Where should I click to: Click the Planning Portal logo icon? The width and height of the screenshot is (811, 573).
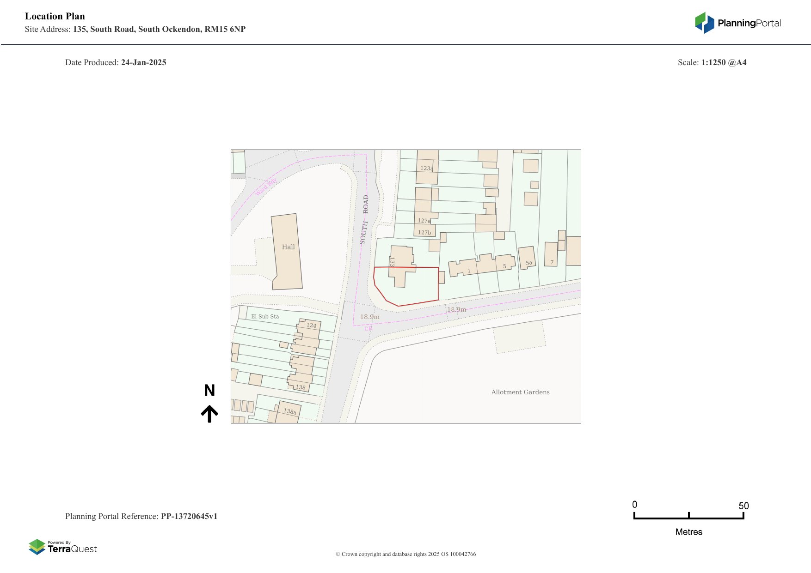click(704, 23)
